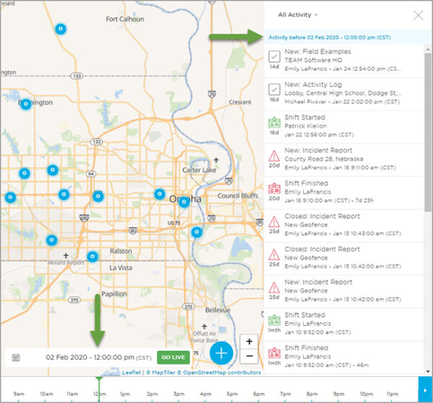The width and height of the screenshot is (433, 403).
Task: Click Lobby, Central High School location text
Action: tap(343, 93)
